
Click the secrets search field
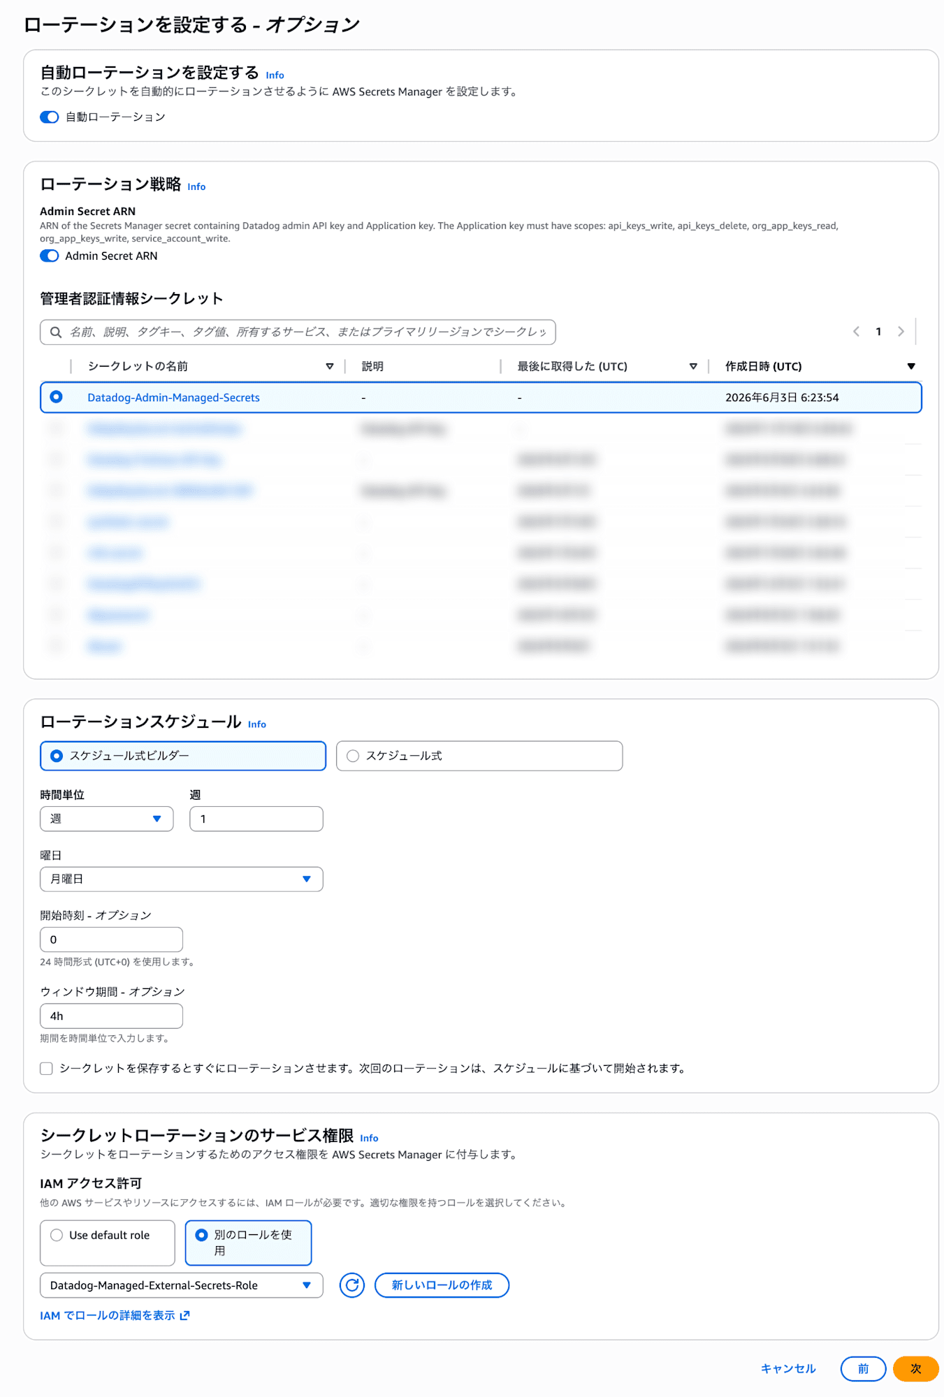(x=298, y=332)
